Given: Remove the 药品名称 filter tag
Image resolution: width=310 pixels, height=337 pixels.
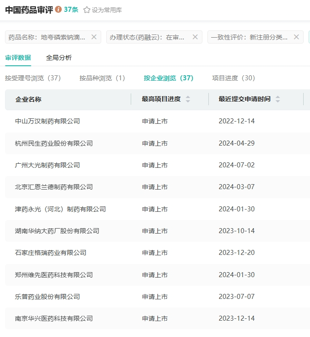Looking at the screenshot, I should [x=94, y=37].
